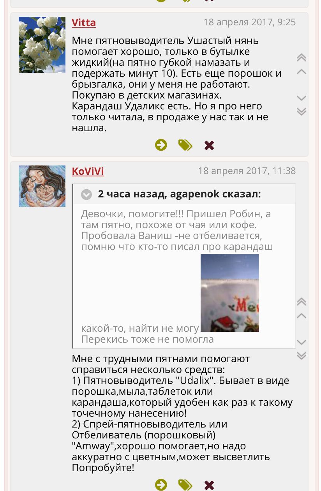Click double up chevron beside KoViVi's post
321x491 pixels.
coord(301,302)
